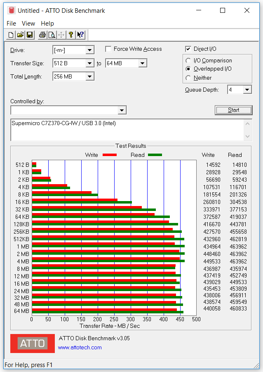263x372 pixels.
Task: Click the grayed move arrows toolbar icon
Action: click(61, 35)
